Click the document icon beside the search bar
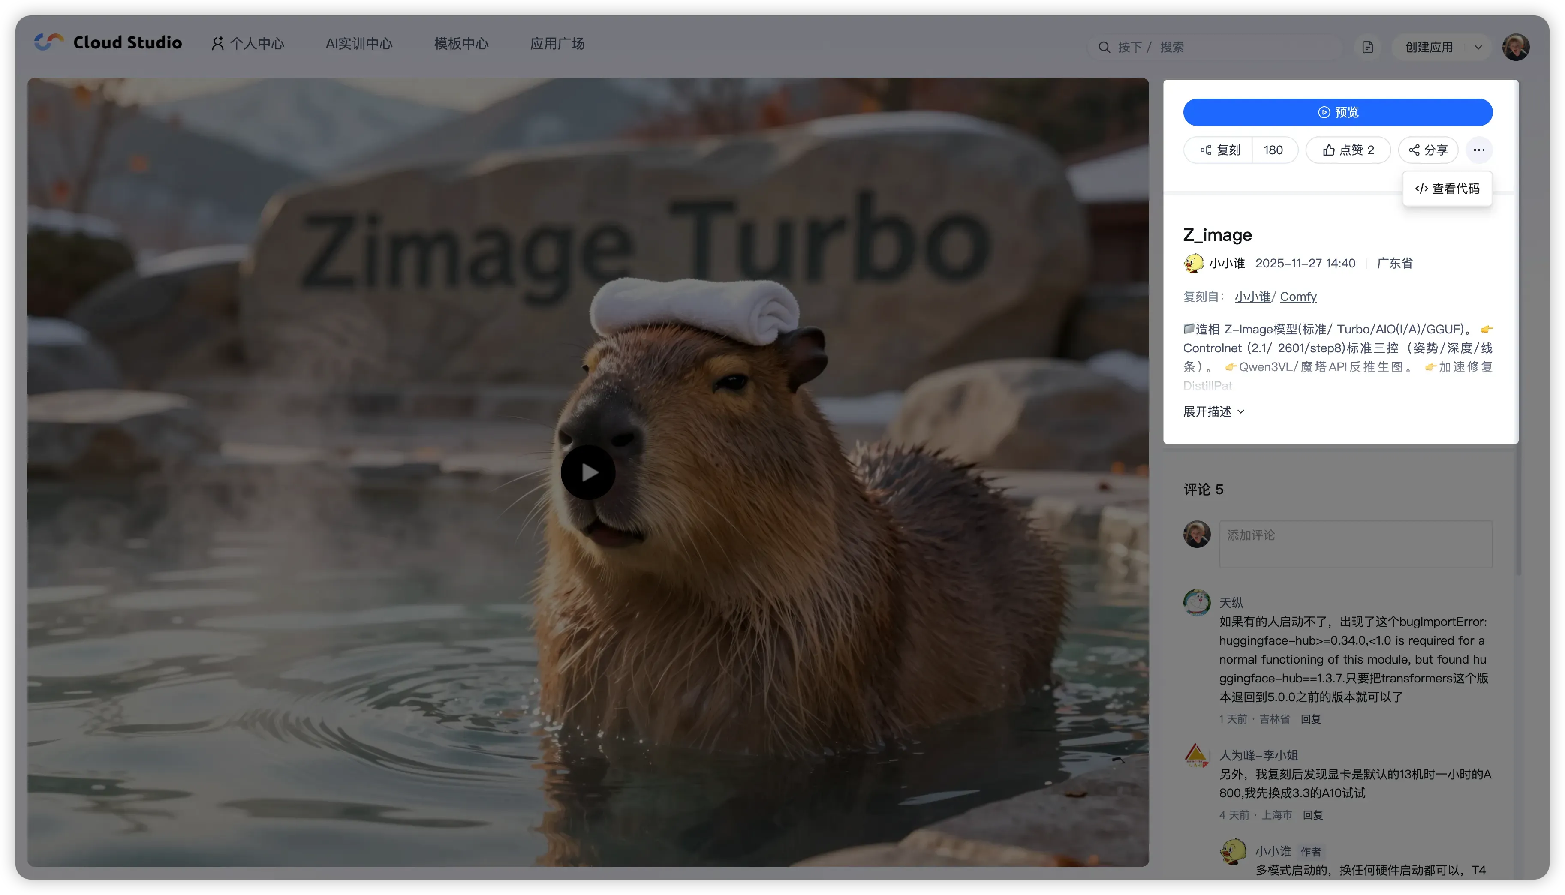Viewport: 1565px width, 895px height. pos(1367,47)
